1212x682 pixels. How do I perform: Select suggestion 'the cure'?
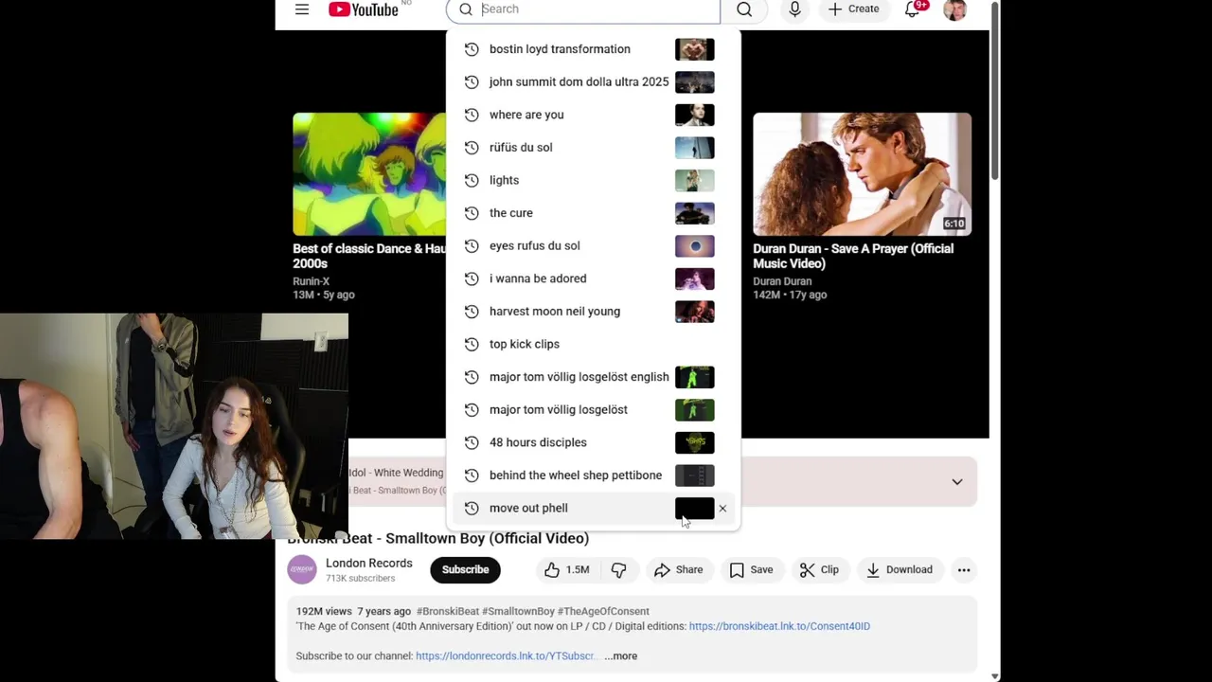(x=595, y=213)
